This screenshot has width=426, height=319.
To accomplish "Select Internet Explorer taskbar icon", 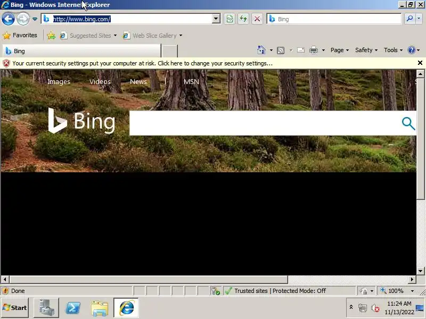I will click(126, 308).
